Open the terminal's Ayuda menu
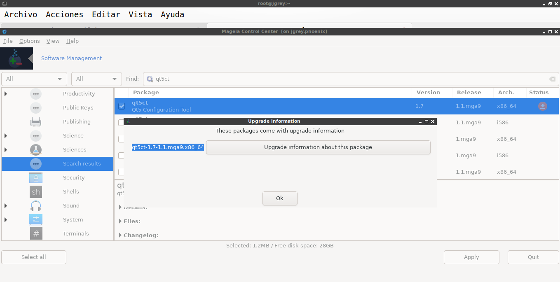560x282 pixels. (172, 15)
